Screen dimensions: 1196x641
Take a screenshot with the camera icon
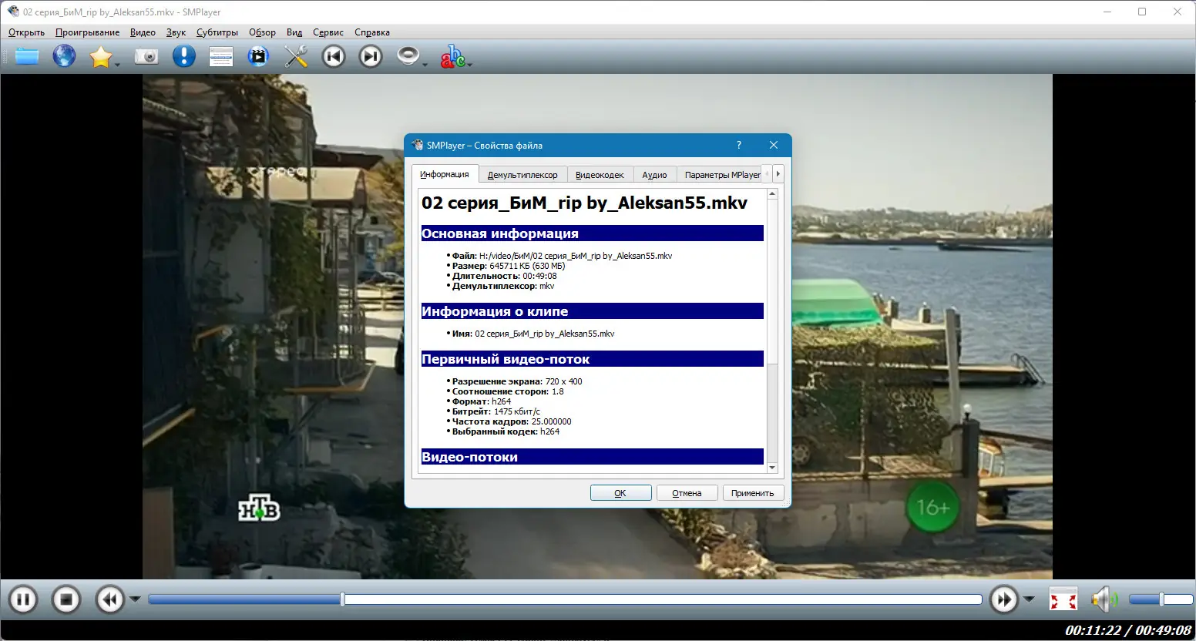146,55
